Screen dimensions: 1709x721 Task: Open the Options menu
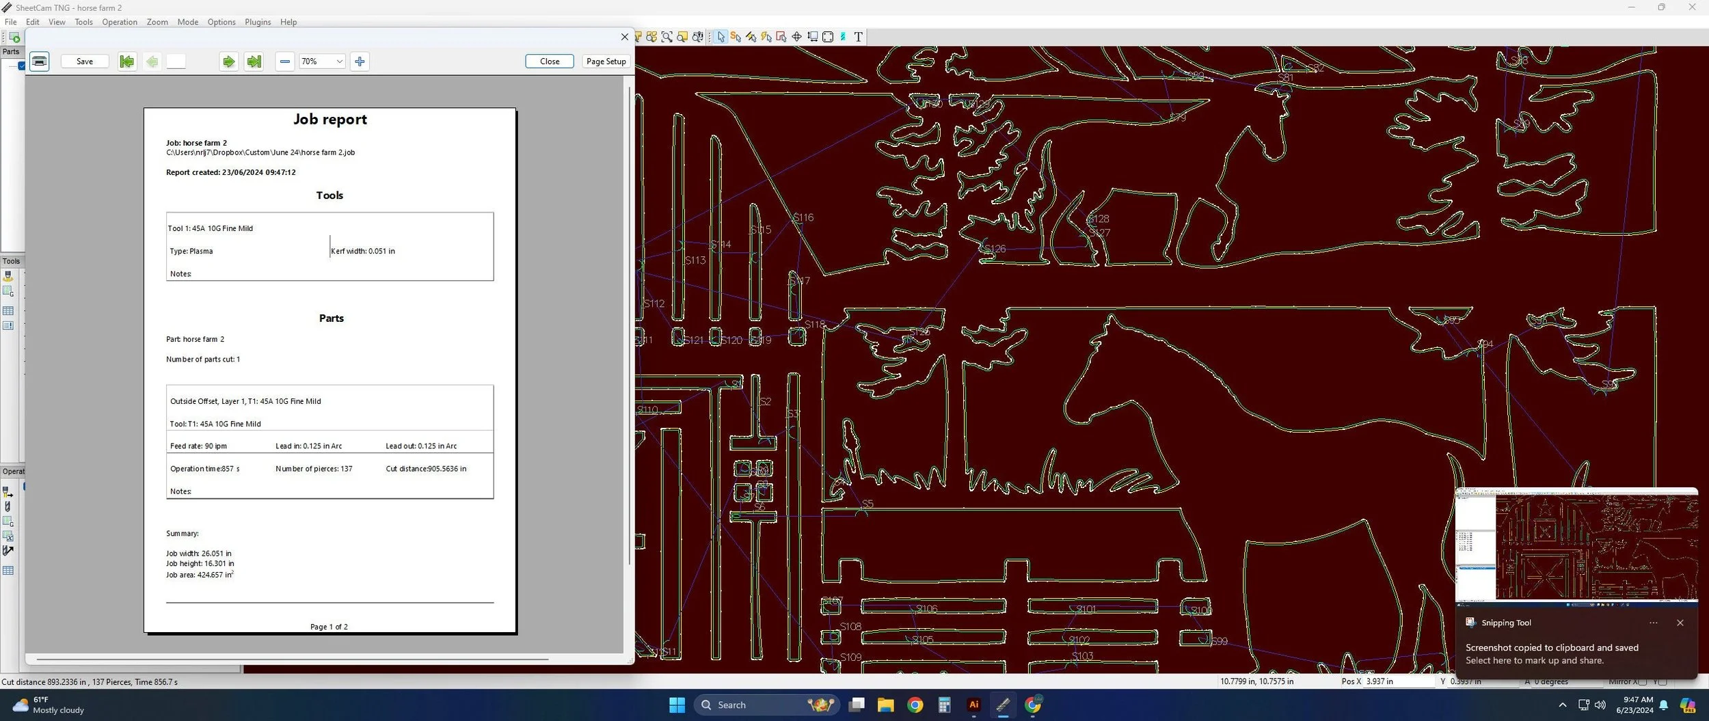221,22
